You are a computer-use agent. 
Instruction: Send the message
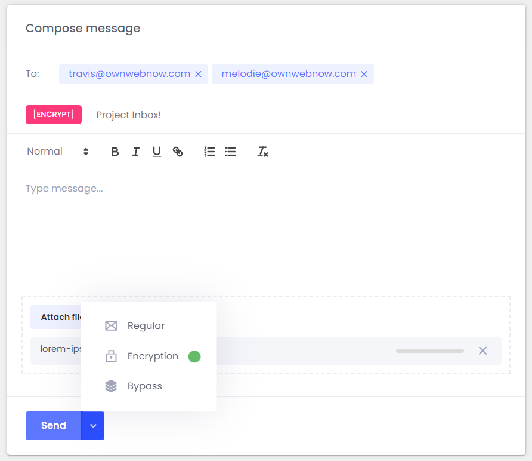click(53, 426)
